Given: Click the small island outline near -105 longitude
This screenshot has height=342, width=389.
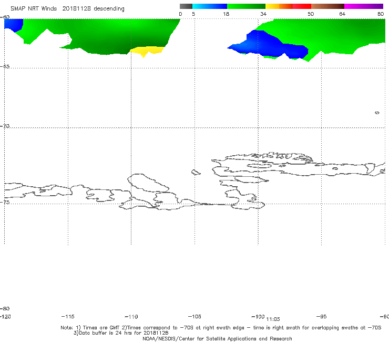Looking at the screenshot, I should (x=196, y=172).
